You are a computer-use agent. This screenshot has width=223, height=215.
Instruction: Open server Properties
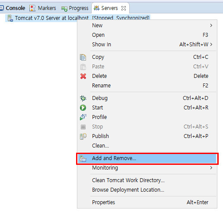147,202
